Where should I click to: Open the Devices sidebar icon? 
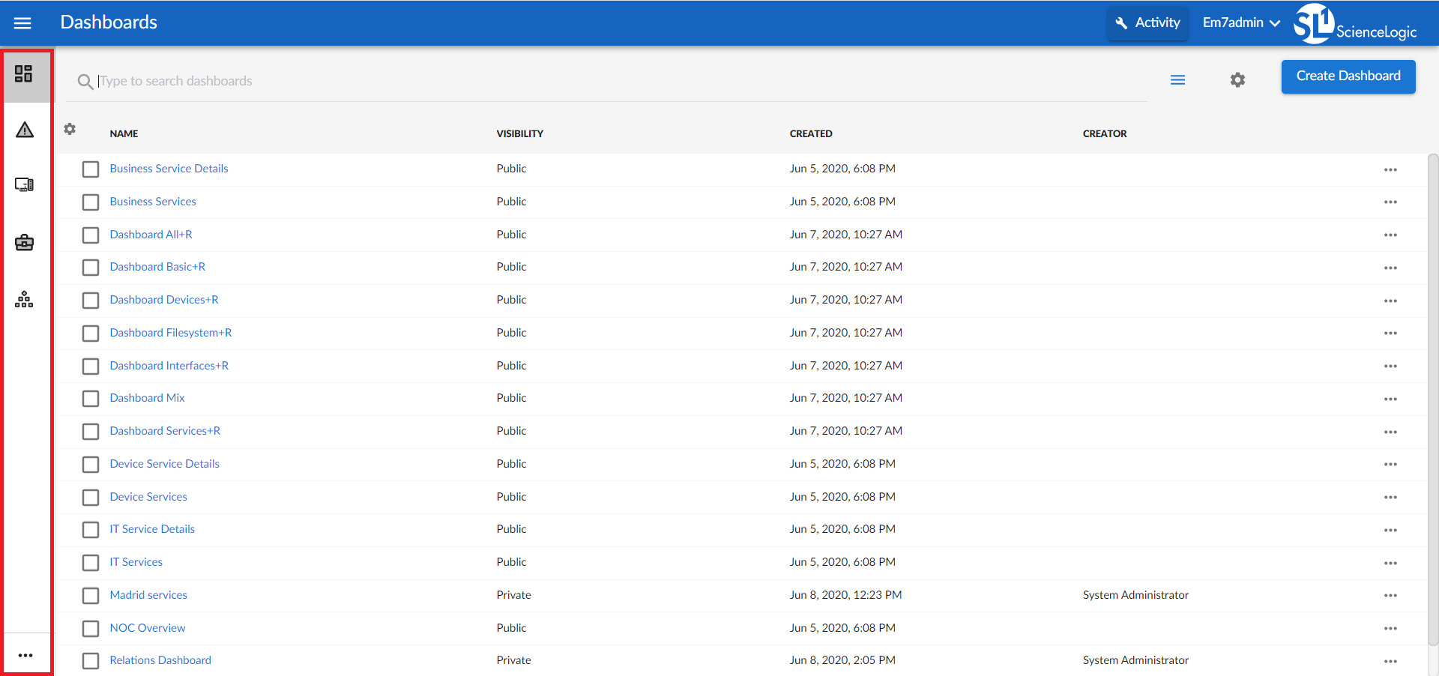[x=24, y=185]
